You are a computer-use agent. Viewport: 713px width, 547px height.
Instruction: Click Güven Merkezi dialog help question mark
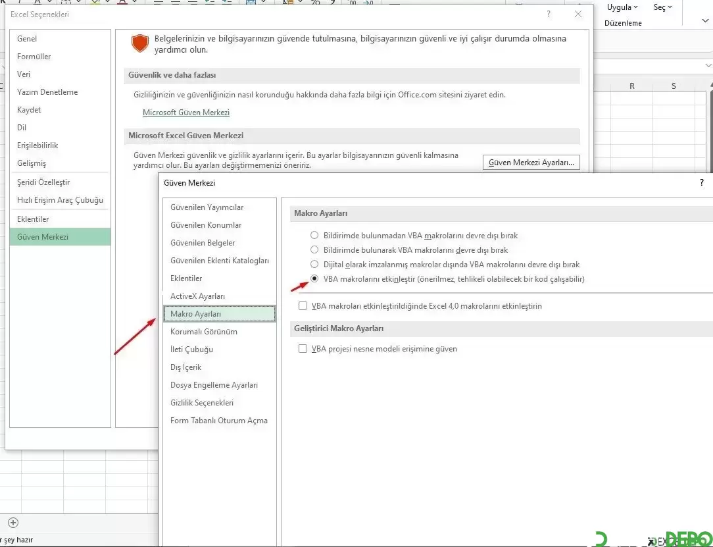coord(702,182)
